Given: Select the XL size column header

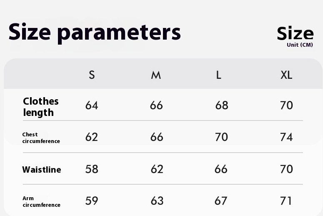Looking at the screenshot, I should 286,75.
